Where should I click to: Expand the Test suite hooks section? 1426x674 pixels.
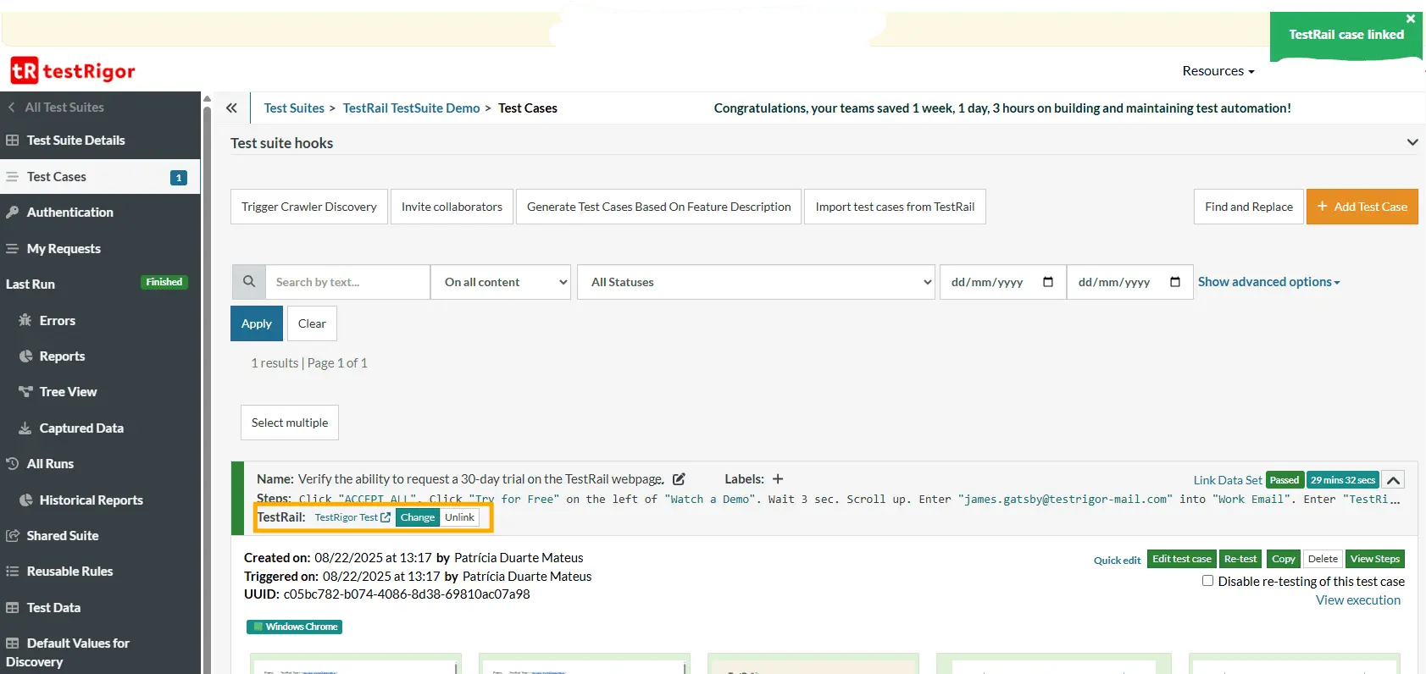pyautogui.click(x=1412, y=142)
